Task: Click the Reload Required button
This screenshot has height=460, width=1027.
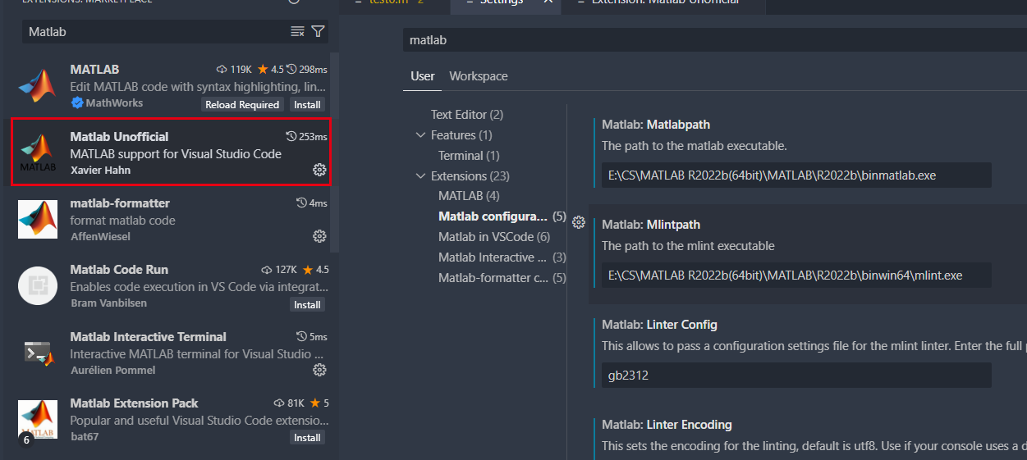Action: click(x=243, y=104)
